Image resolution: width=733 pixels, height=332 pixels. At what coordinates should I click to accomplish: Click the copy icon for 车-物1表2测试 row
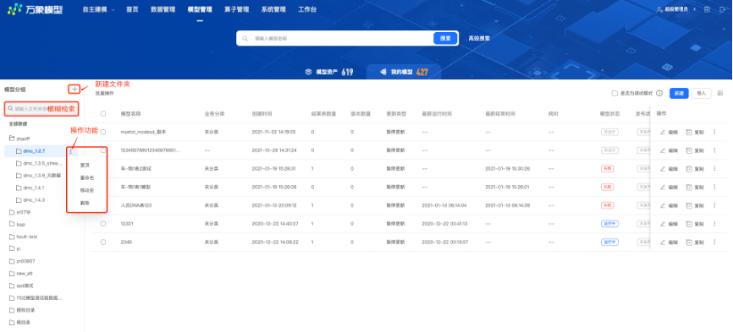pyautogui.click(x=689, y=169)
